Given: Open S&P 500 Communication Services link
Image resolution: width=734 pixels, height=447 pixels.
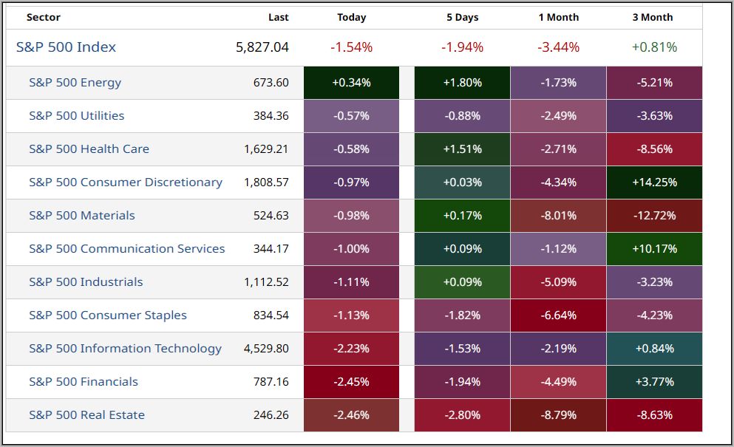Looking at the screenshot, I should pos(126,249).
